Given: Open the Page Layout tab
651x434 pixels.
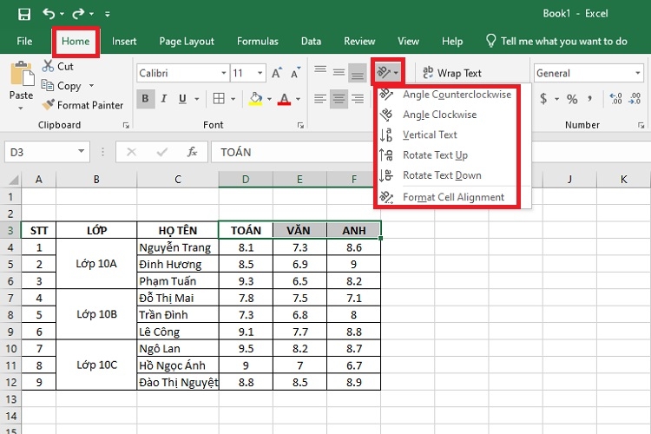Looking at the screenshot, I should click(x=187, y=42).
